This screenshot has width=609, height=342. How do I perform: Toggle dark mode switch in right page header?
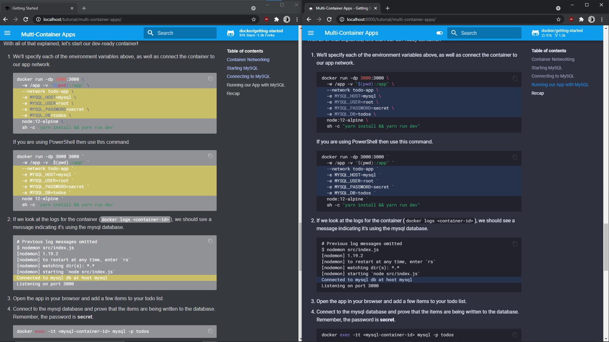click(x=440, y=33)
